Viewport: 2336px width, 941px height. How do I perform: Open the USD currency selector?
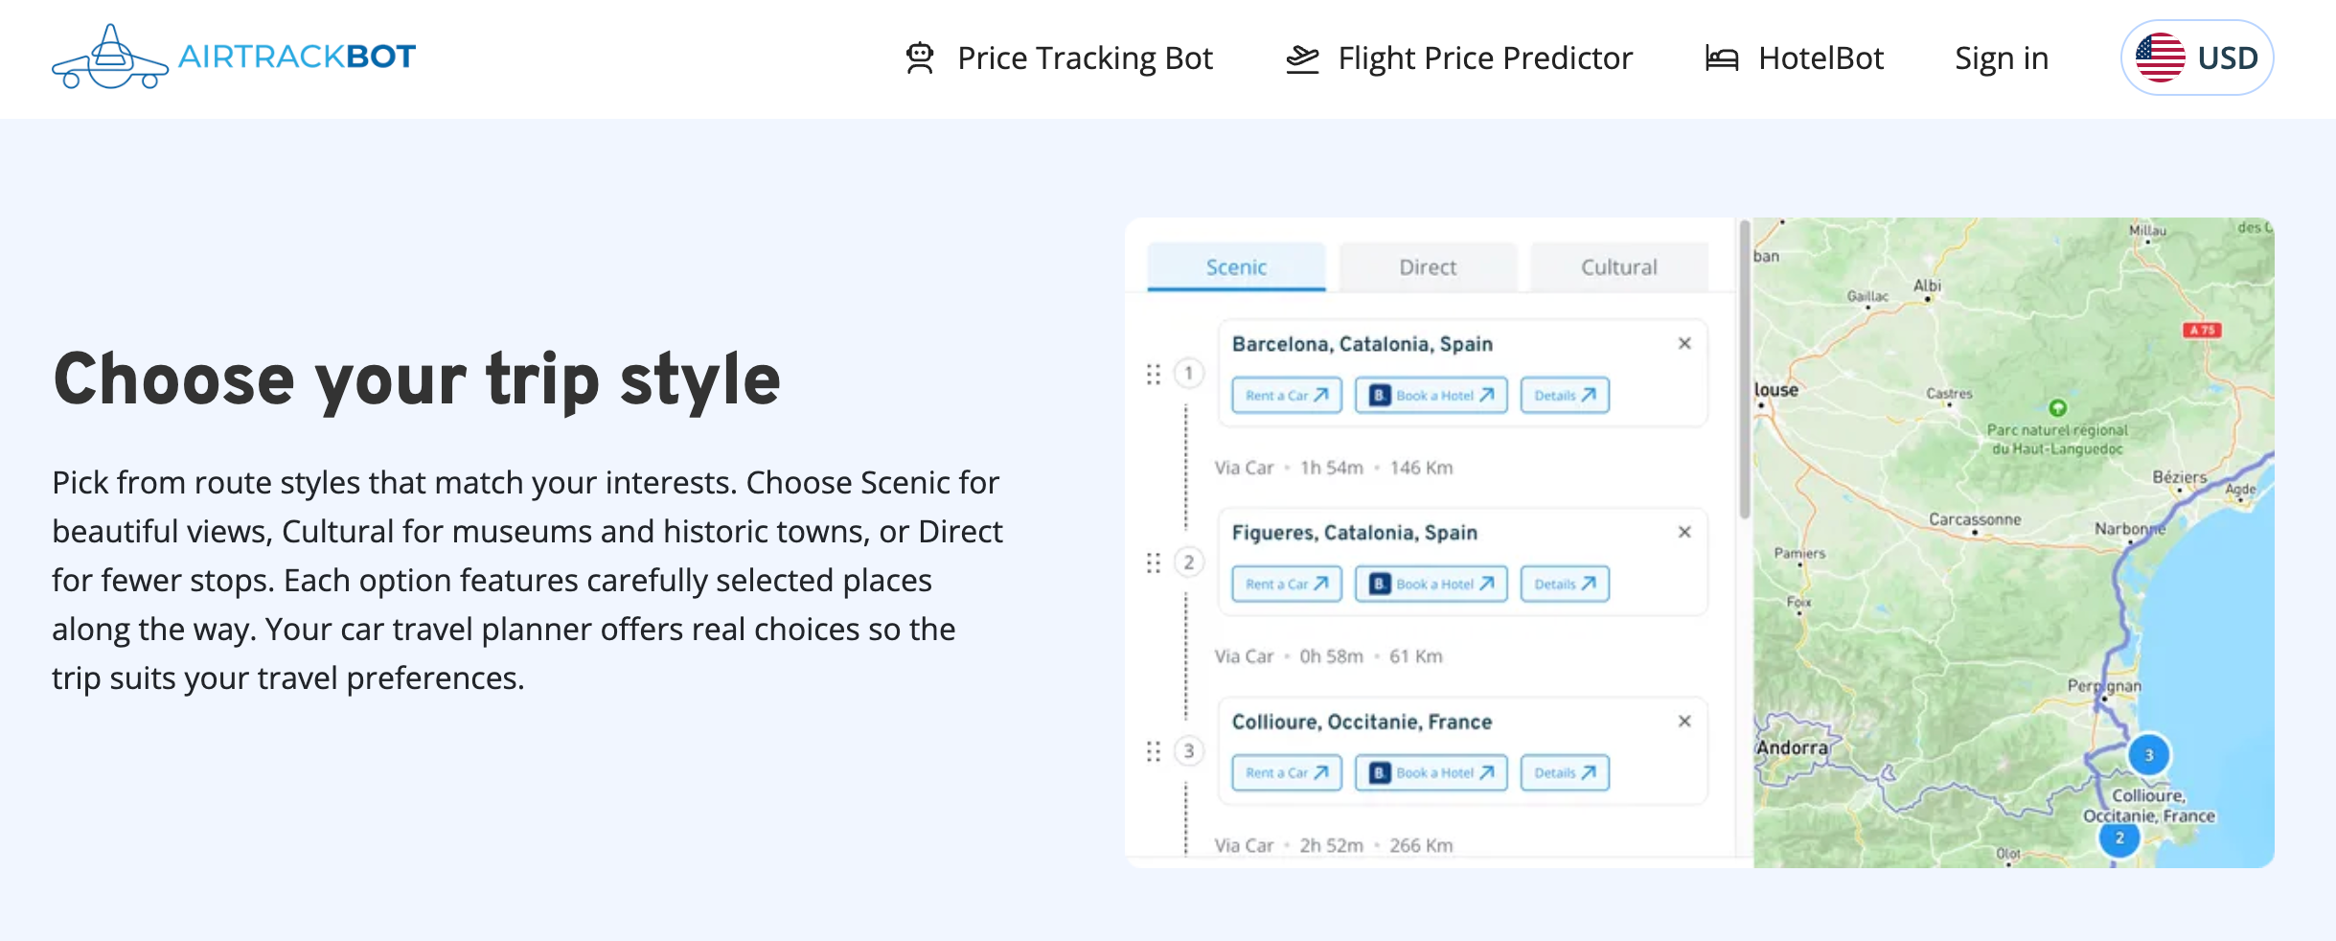pyautogui.click(x=2196, y=58)
